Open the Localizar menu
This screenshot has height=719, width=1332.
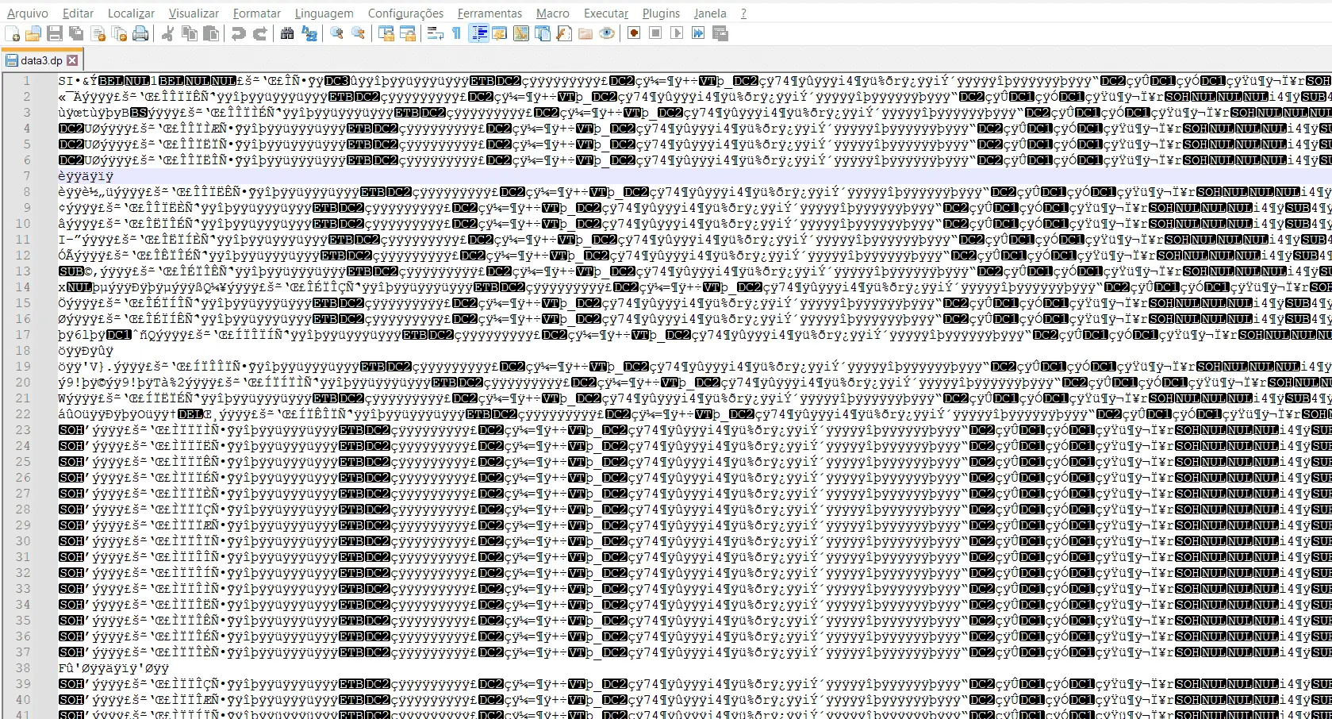coord(131,13)
